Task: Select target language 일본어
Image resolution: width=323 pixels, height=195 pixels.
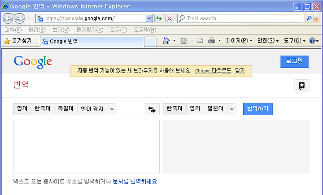Action: [x=215, y=109]
